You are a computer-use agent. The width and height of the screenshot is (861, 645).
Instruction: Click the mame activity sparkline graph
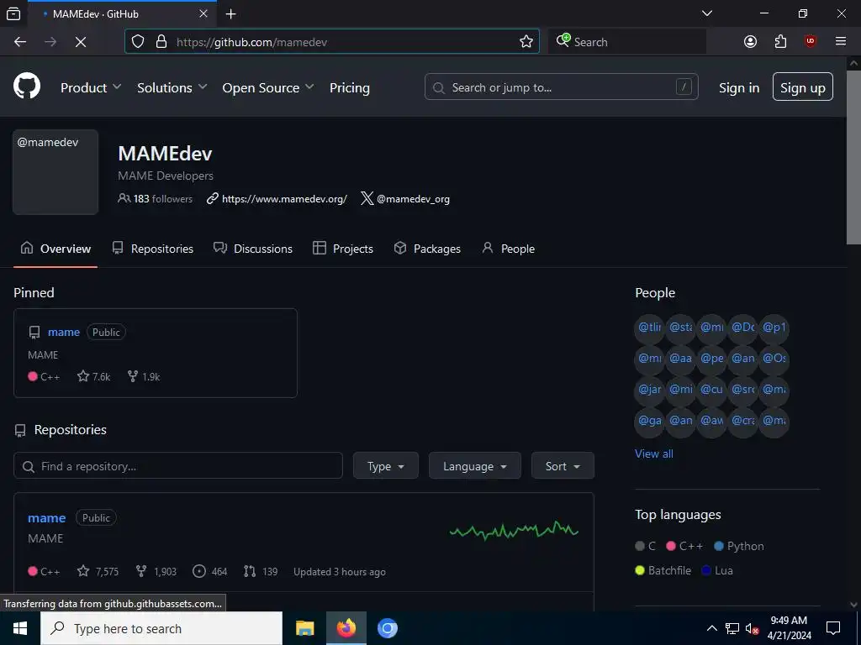pyautogui.click(x=514, y=531)
